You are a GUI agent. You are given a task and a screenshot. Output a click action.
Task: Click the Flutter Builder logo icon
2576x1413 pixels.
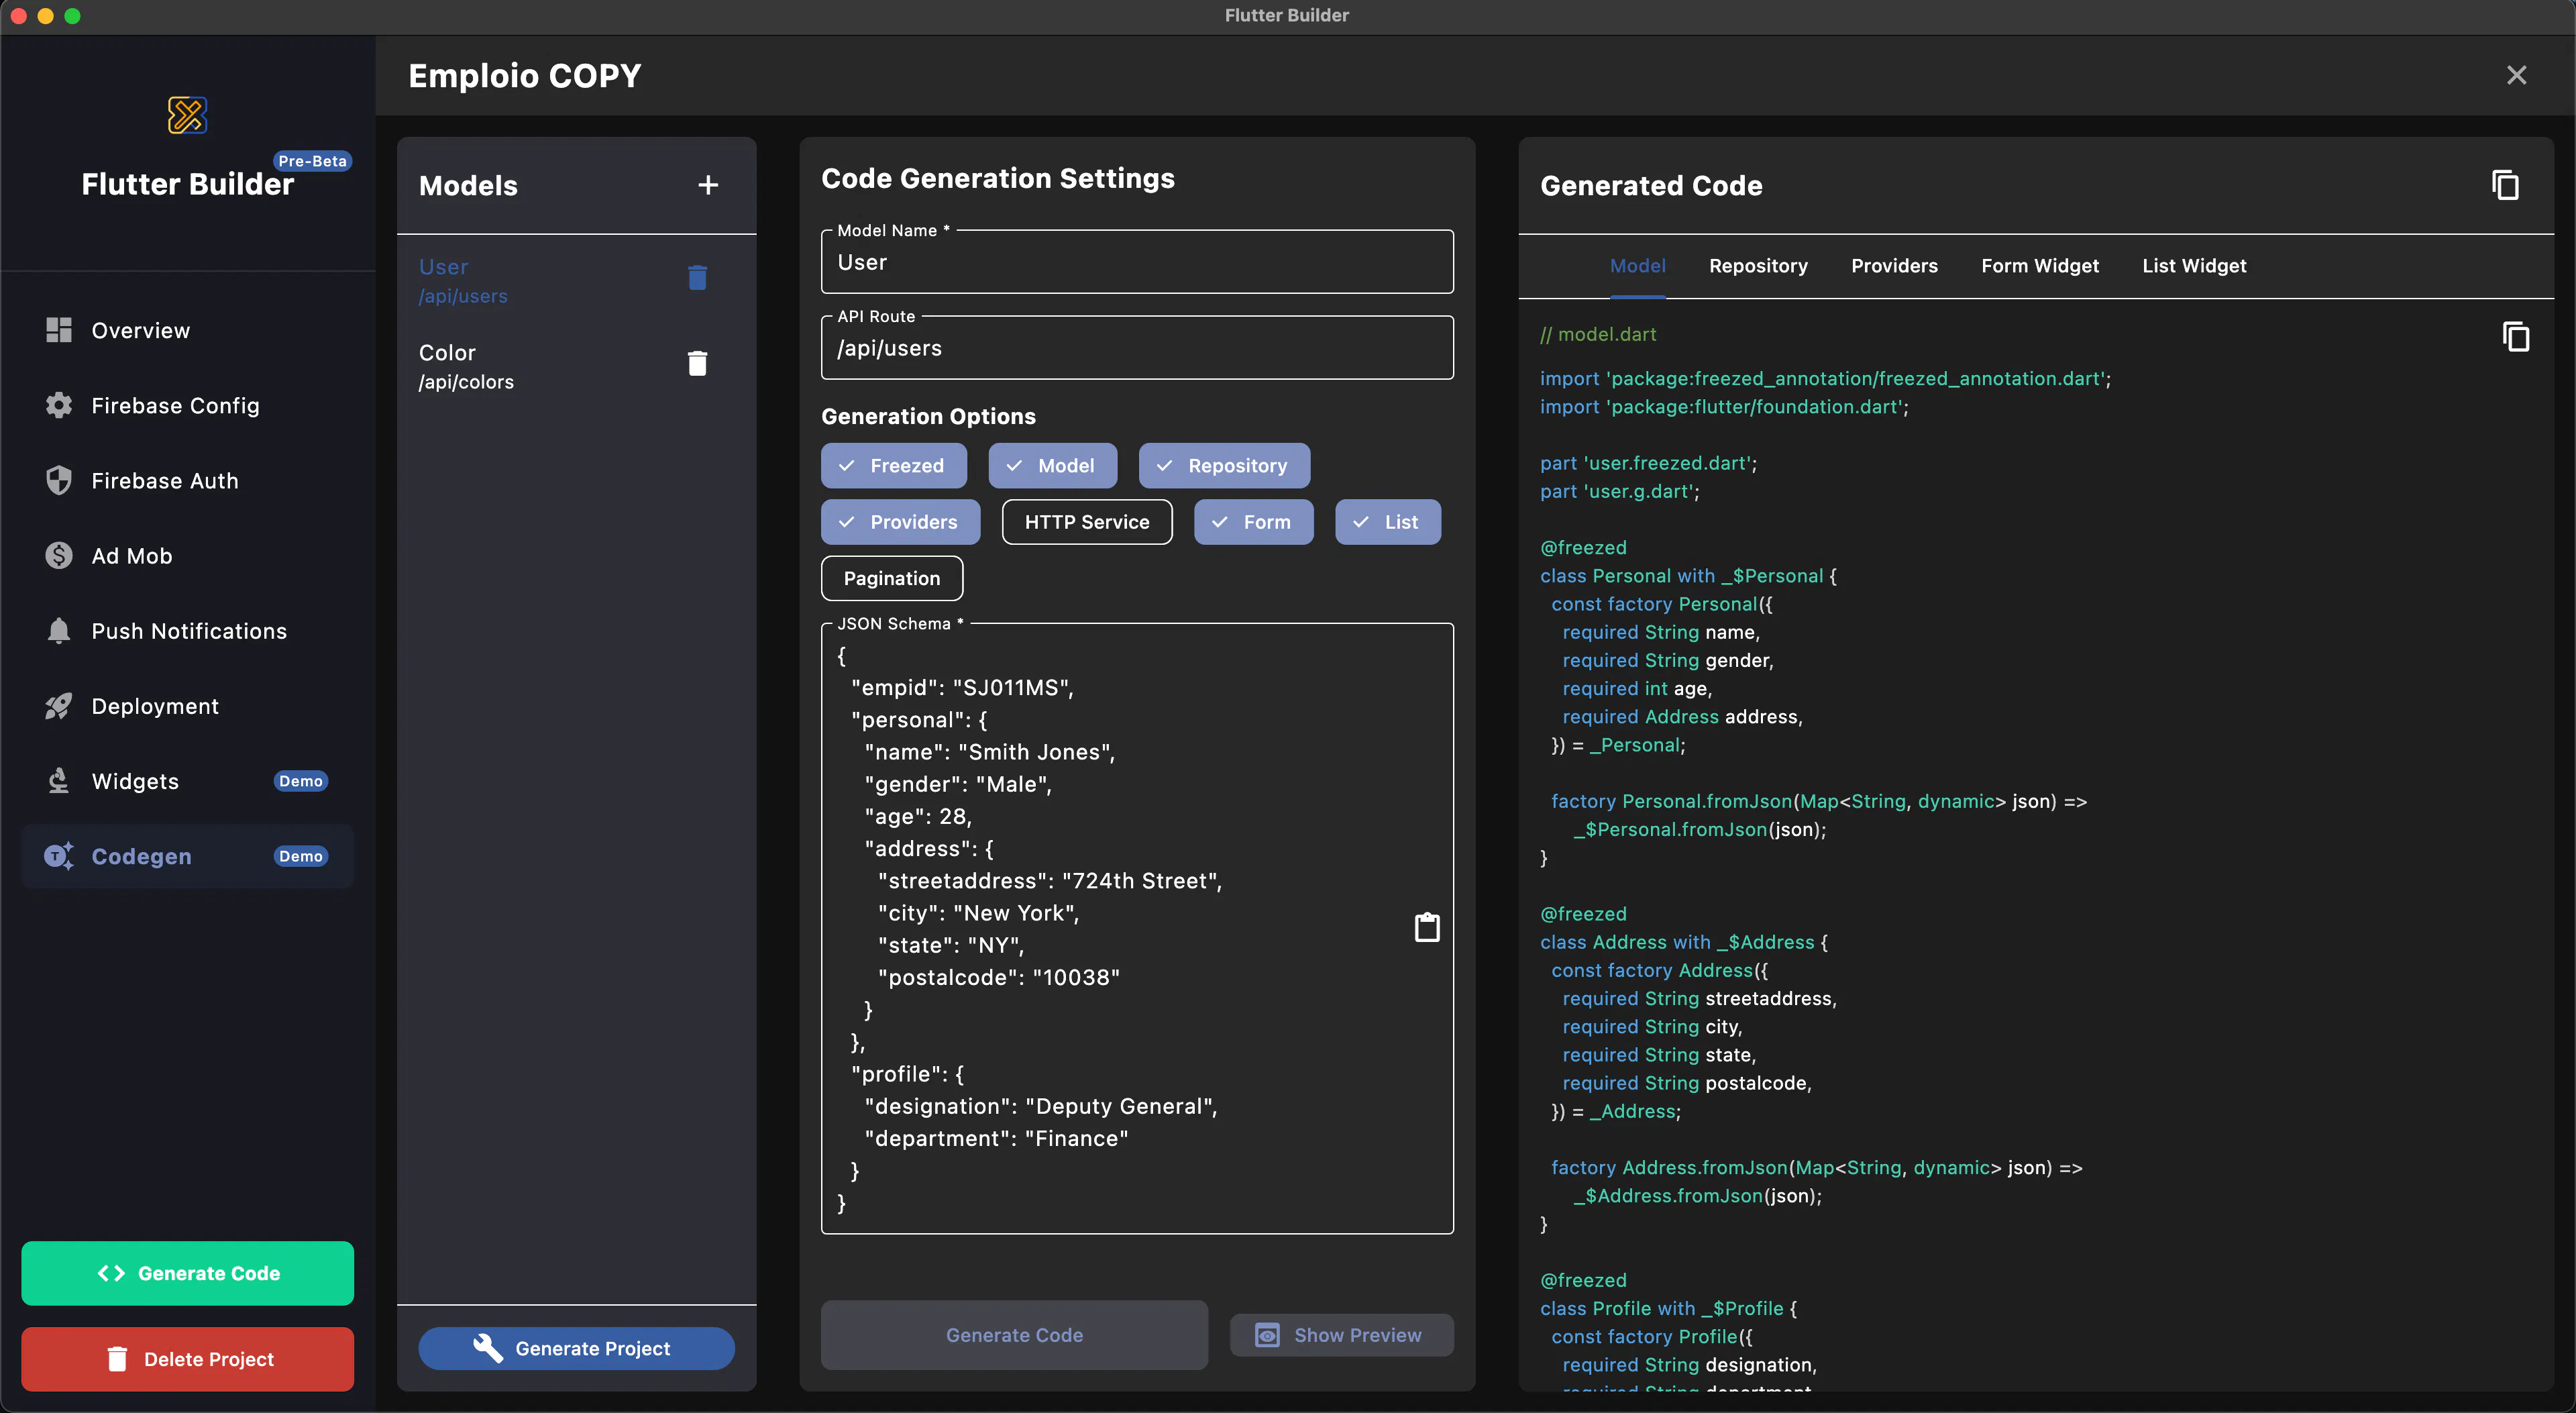(x=187, y=115)
